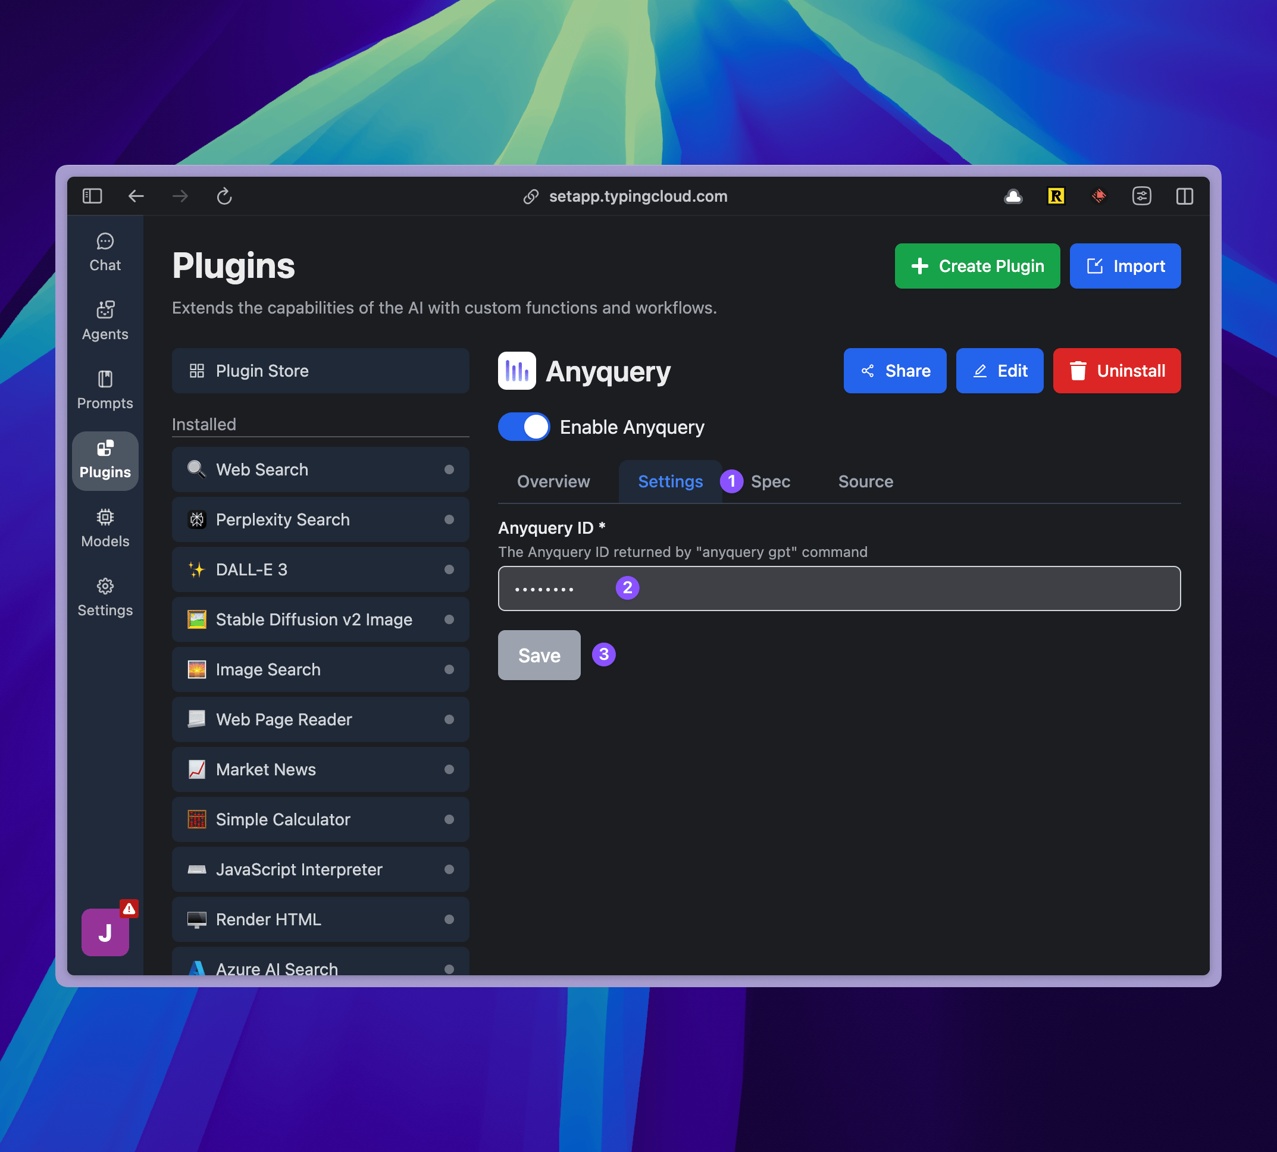The height and width of the screenshot is (1152, 1277).
Task: Open Chat in the sidebar
Action: click(x=105, y=252)
